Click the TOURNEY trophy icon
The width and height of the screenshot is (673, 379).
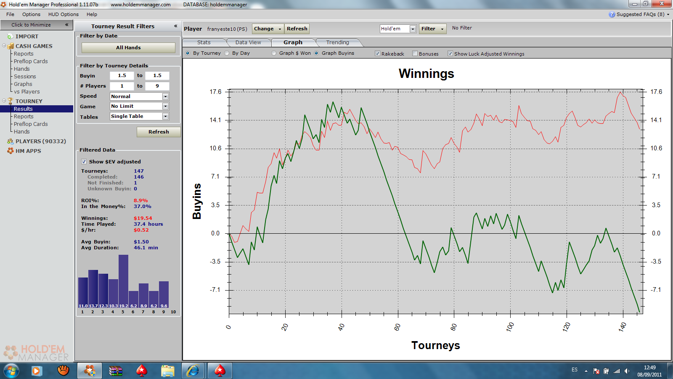tap(11, 101)
